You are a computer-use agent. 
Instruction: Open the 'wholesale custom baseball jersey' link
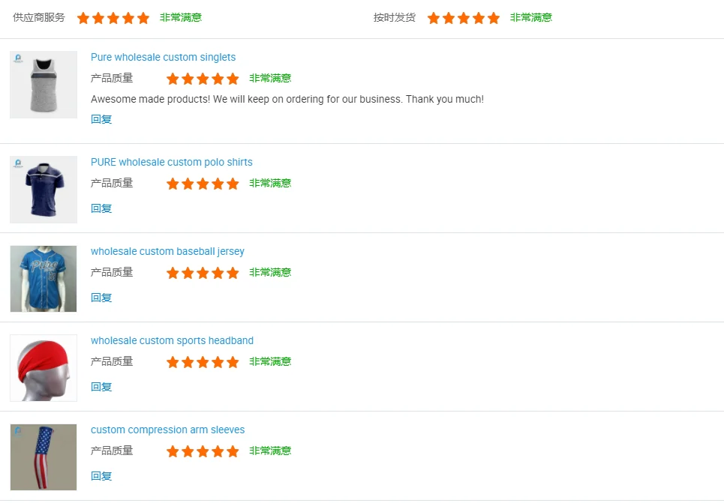point(167,251)
